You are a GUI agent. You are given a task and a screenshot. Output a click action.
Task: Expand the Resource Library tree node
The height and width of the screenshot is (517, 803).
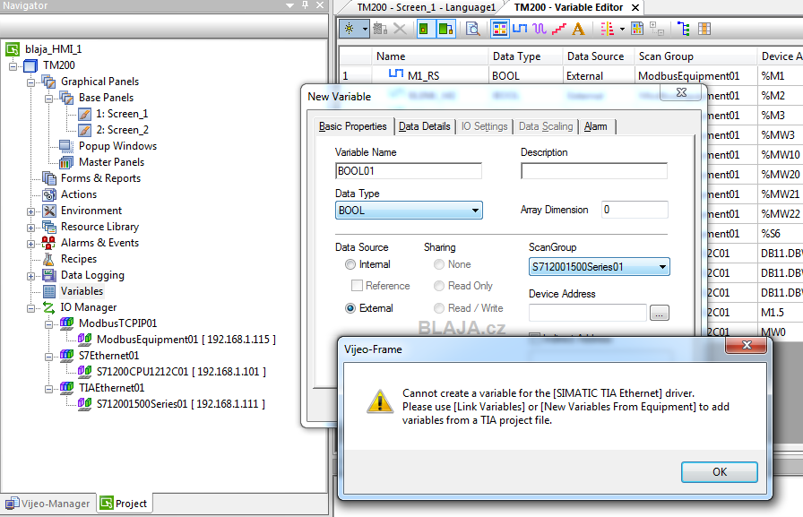30,228
